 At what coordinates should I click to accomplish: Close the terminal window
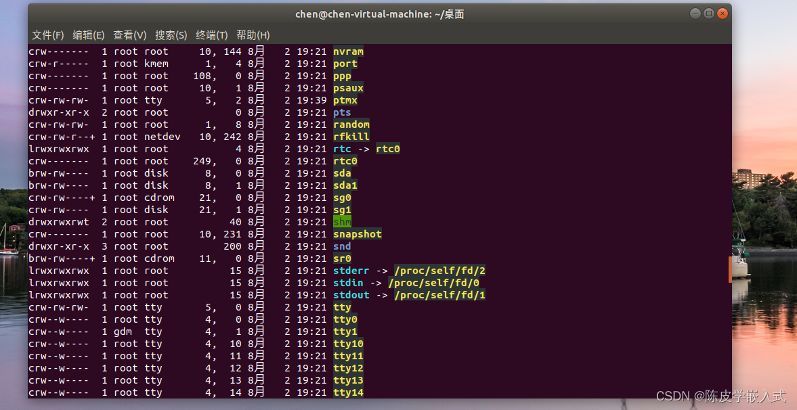tap(723, 14)
